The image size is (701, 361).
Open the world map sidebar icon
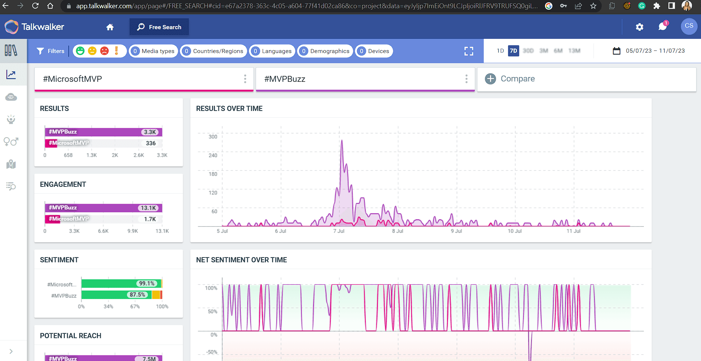11,164
